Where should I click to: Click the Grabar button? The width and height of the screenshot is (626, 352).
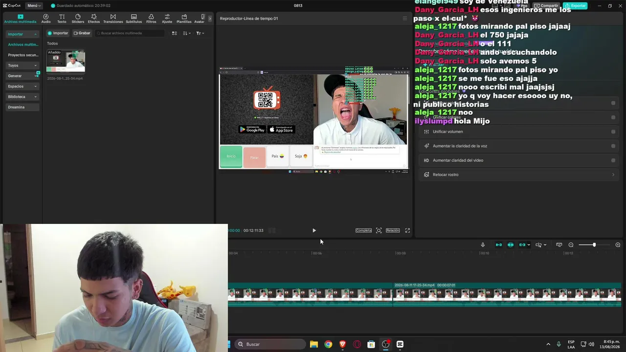82,33
